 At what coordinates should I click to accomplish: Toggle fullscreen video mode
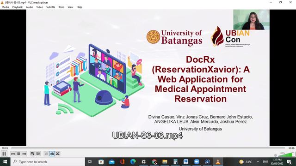point(32,154)
